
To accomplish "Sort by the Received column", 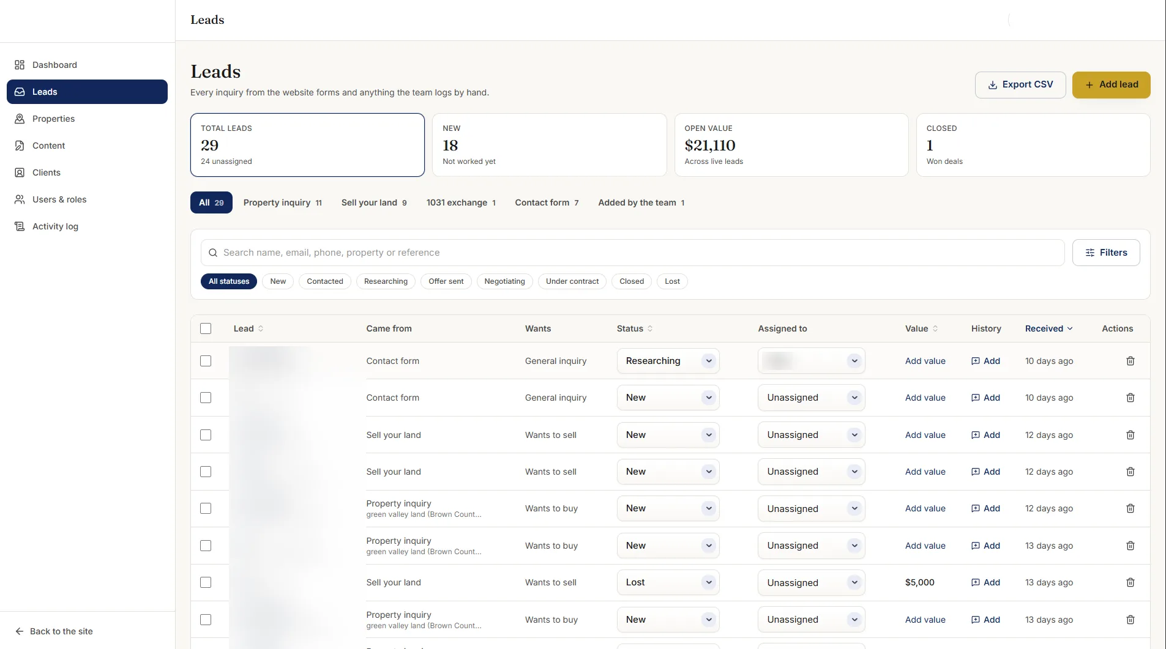I will pyautogui.click(x=1048, y=328).
